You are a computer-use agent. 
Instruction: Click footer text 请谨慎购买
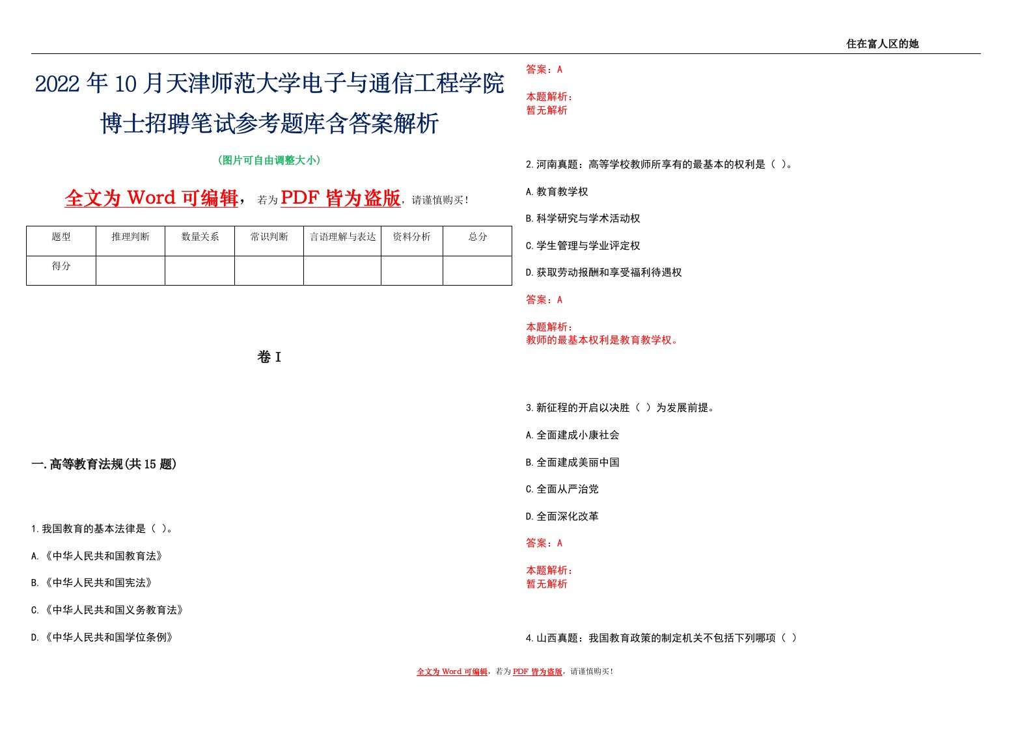(591, 671)
